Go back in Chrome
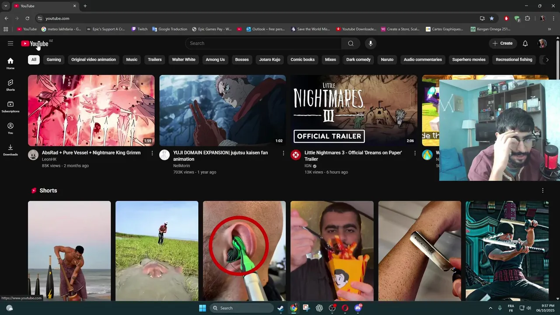The height and width of the screenshot is (315, 560). click(6, 18)
